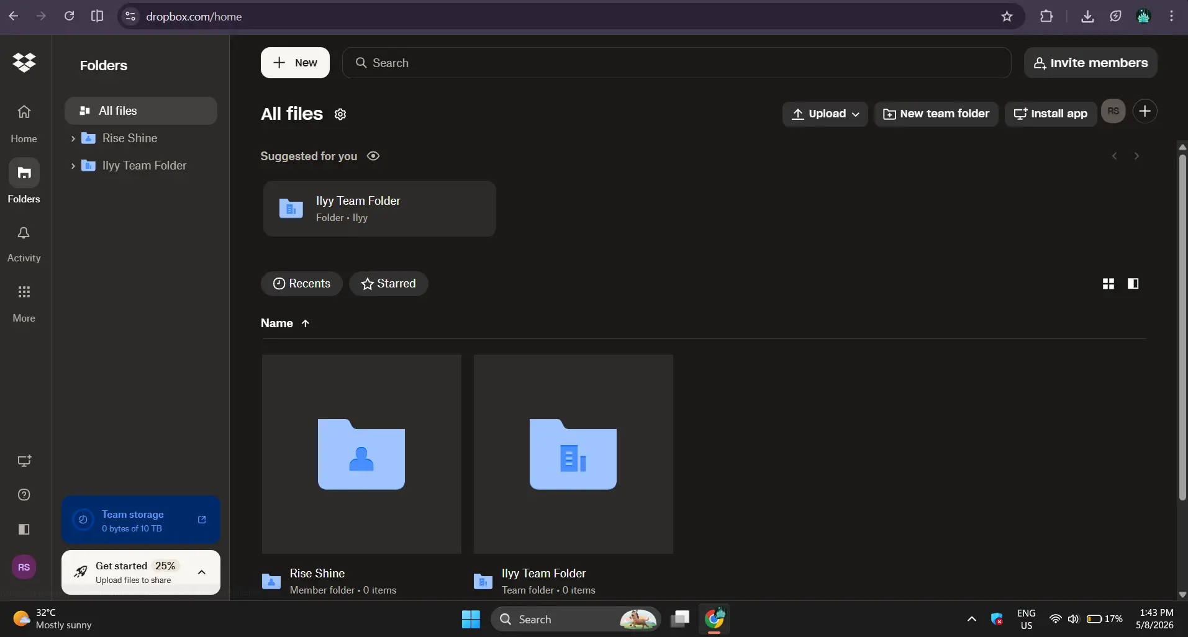The width and height of the screenshot is (1188, 637).
Task: Open site information icon in address bar
Action: click(x=130, y=17)
